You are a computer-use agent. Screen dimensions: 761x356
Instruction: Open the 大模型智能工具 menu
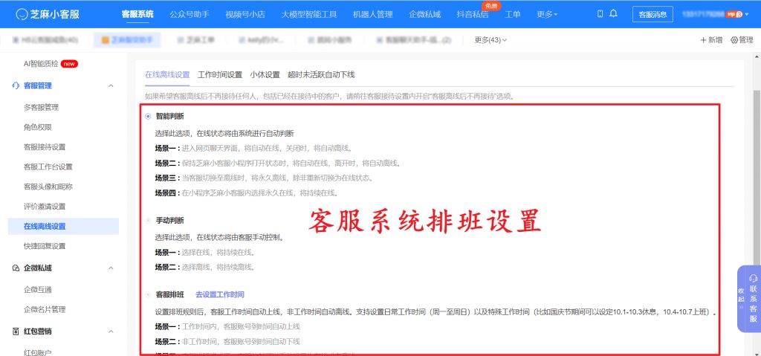[309, 14]
